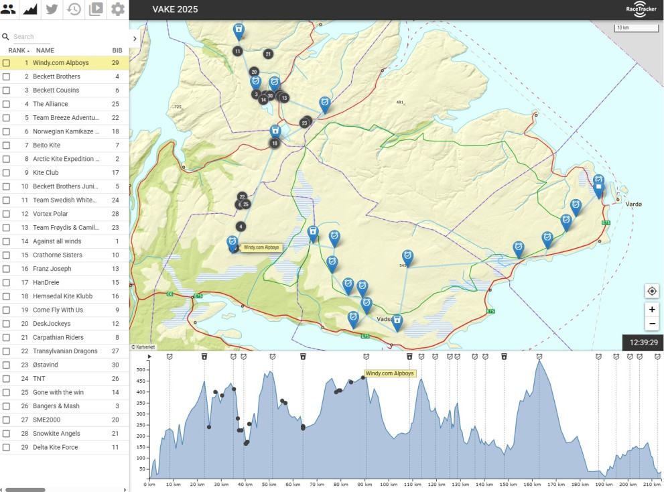
Task: Select the HanDreie row
Action: [x=64, y=282]
